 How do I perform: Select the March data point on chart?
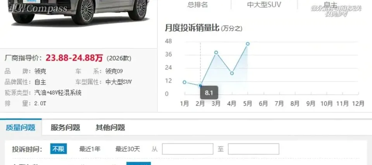pyautogui.click(x=216, y=52)
